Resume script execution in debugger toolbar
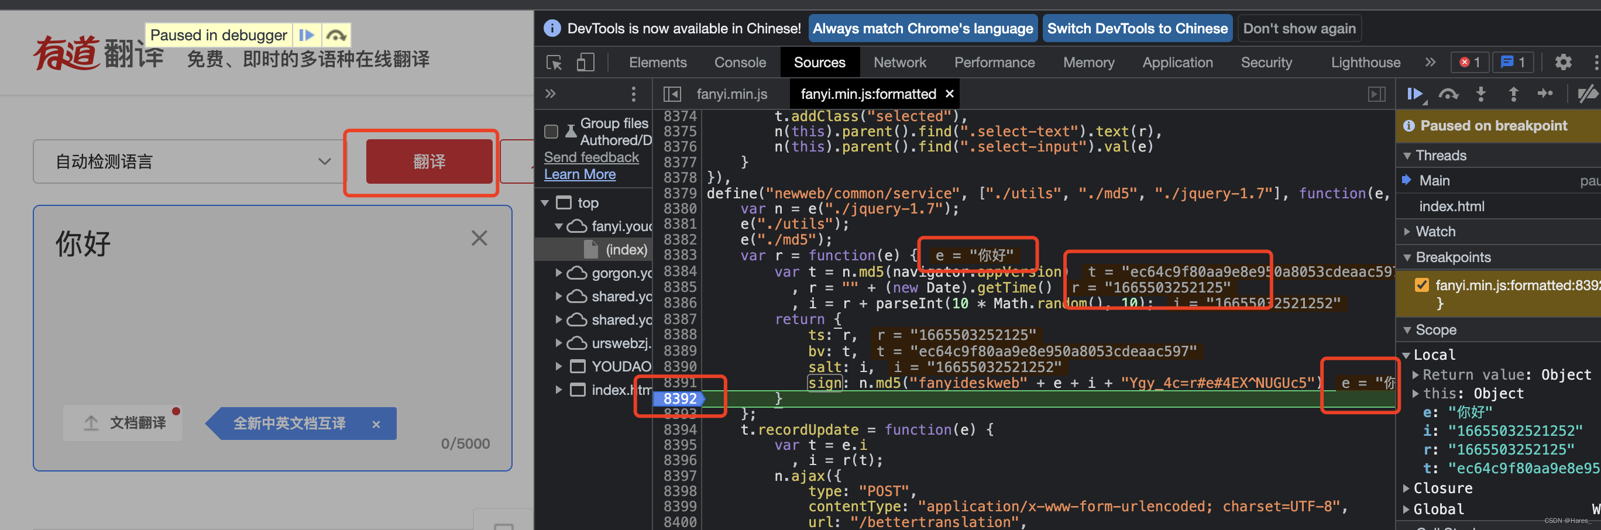The height and width of the screenshot is (530, 1601). tap(1415, 94)
